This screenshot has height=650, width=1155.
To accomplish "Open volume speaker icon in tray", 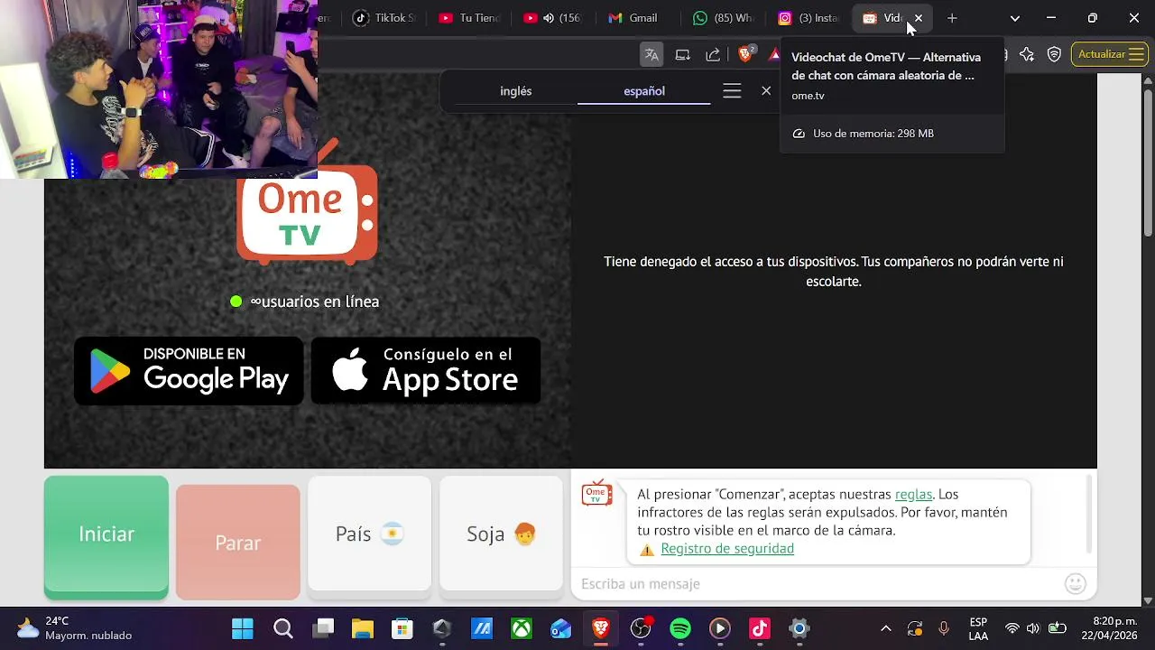I will 1033,628.
